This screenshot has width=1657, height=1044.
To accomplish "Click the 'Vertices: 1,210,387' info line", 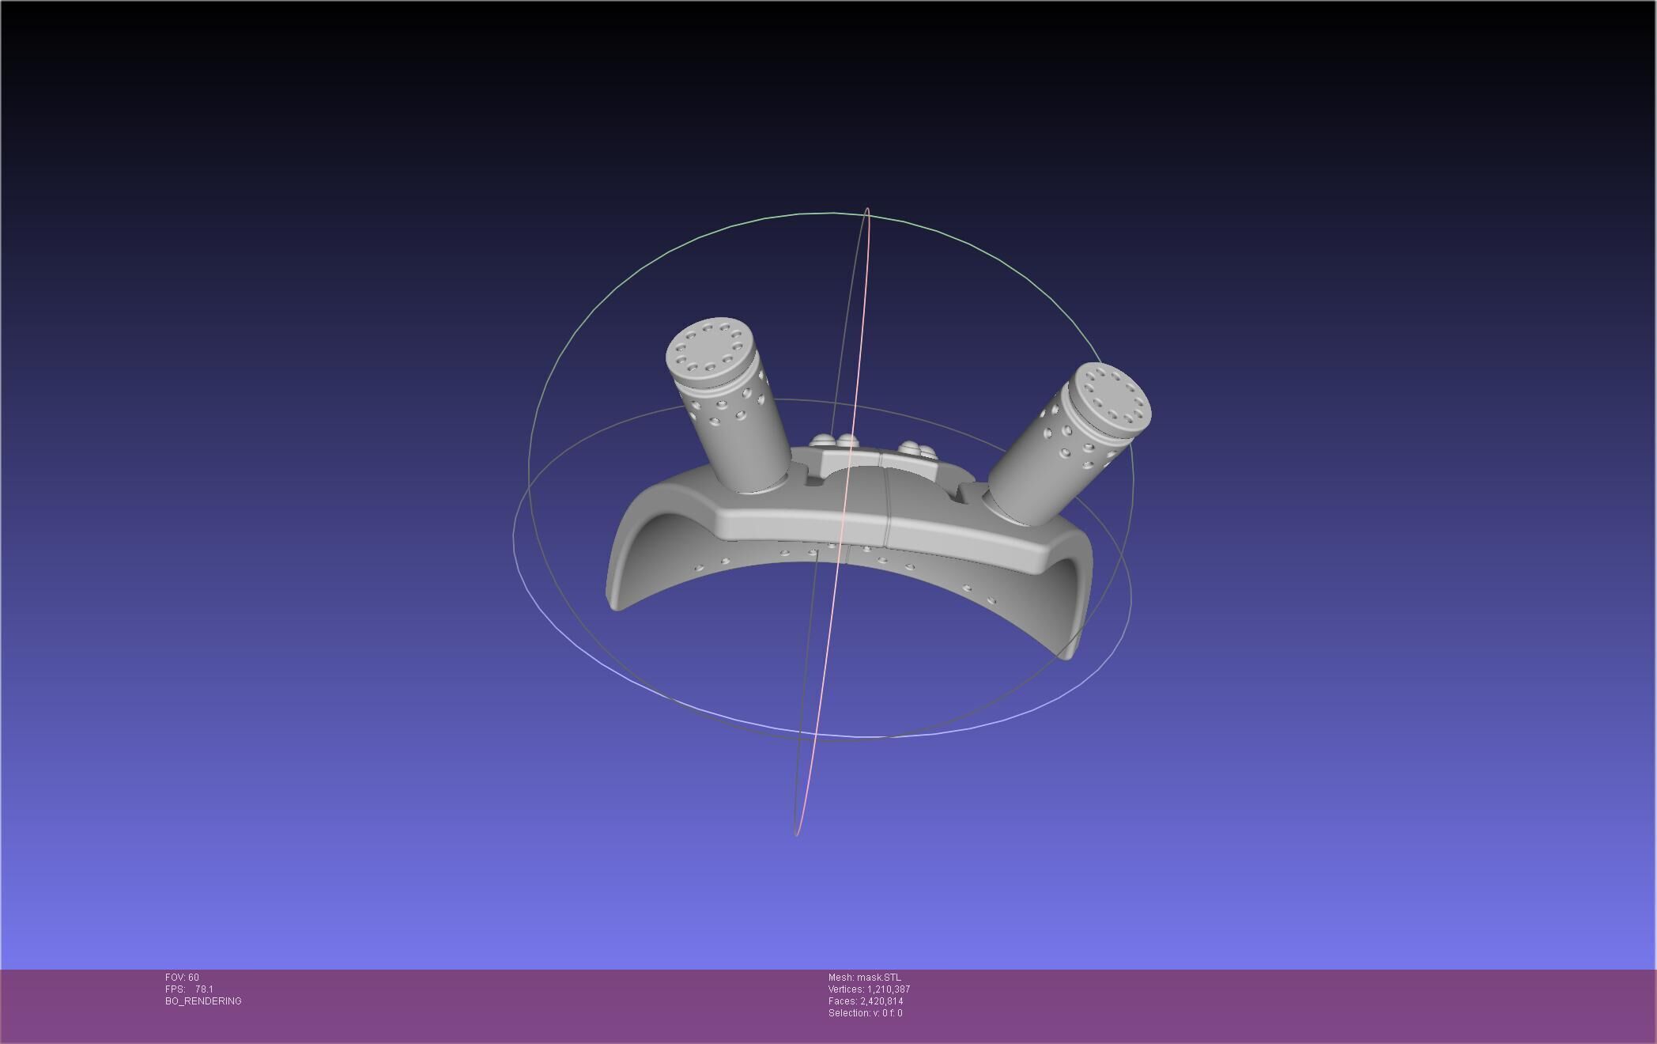I will click(869, 989).
